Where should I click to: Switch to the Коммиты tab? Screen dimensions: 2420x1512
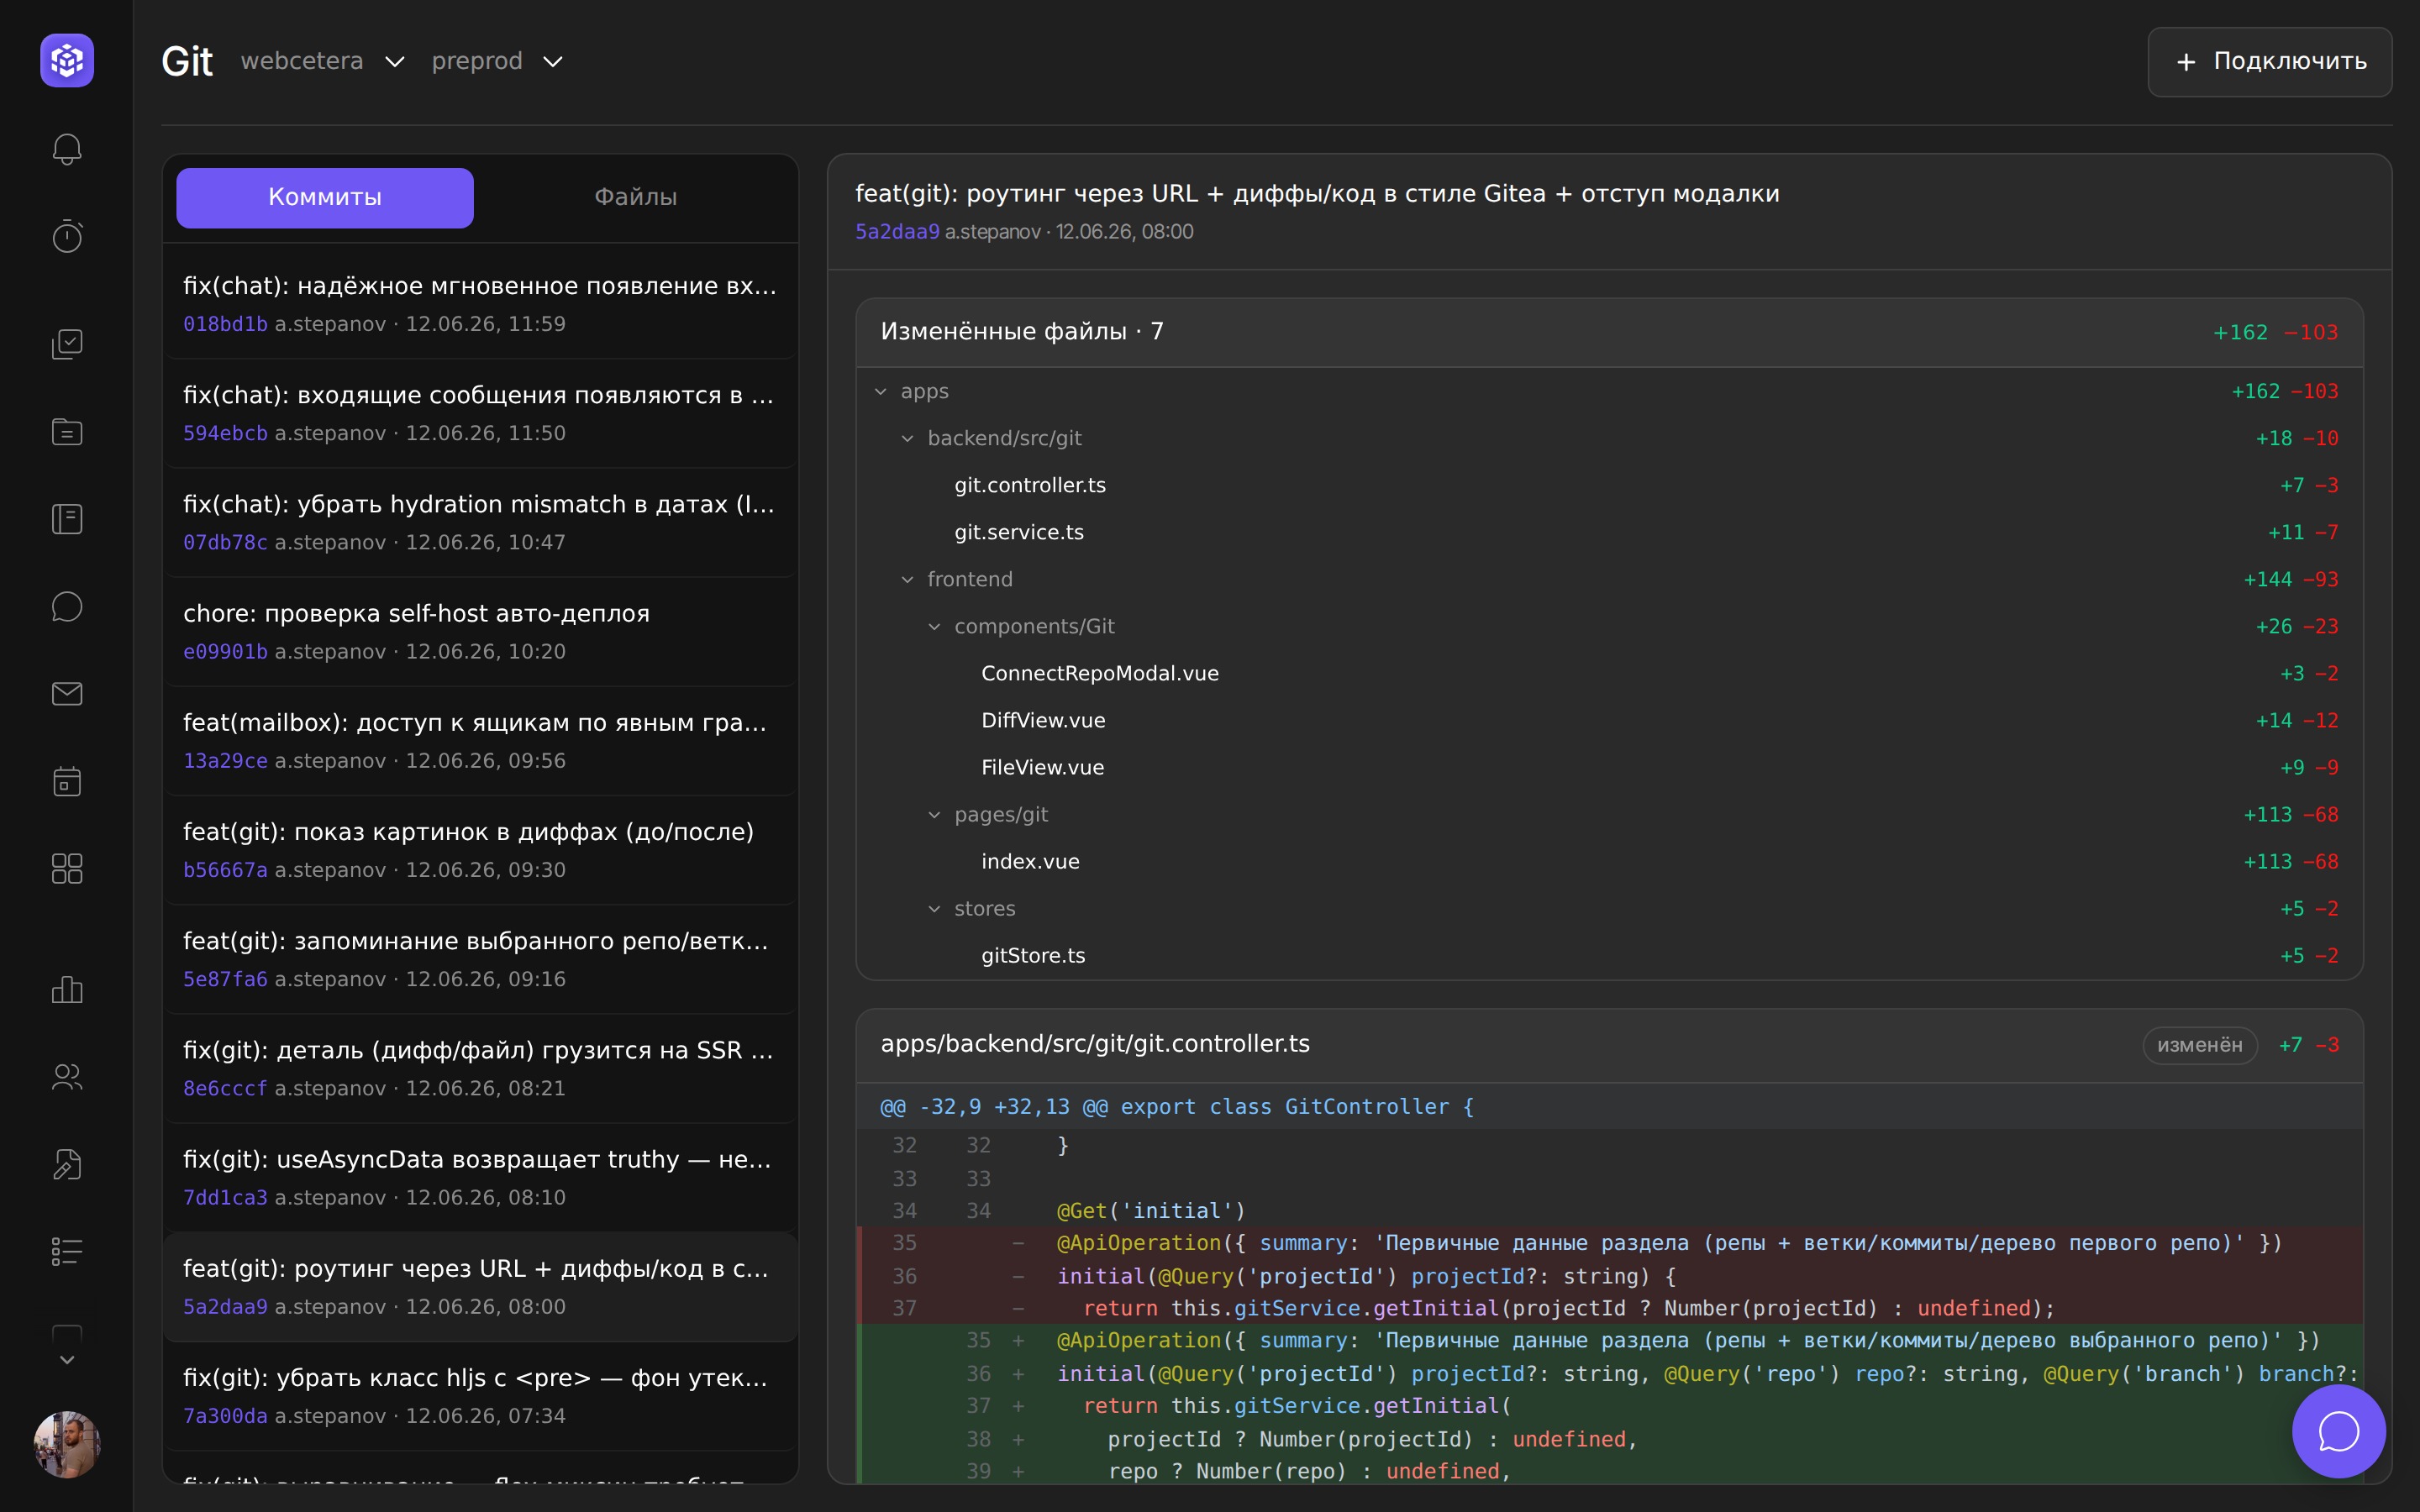tap(325, 197)
